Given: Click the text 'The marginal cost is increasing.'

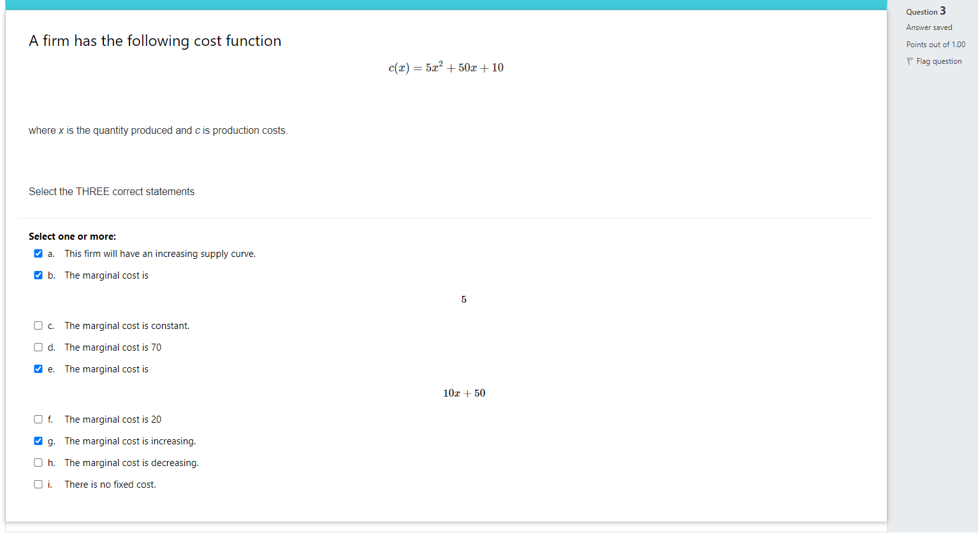Looking at the screenshot, I should pos(130,441).
